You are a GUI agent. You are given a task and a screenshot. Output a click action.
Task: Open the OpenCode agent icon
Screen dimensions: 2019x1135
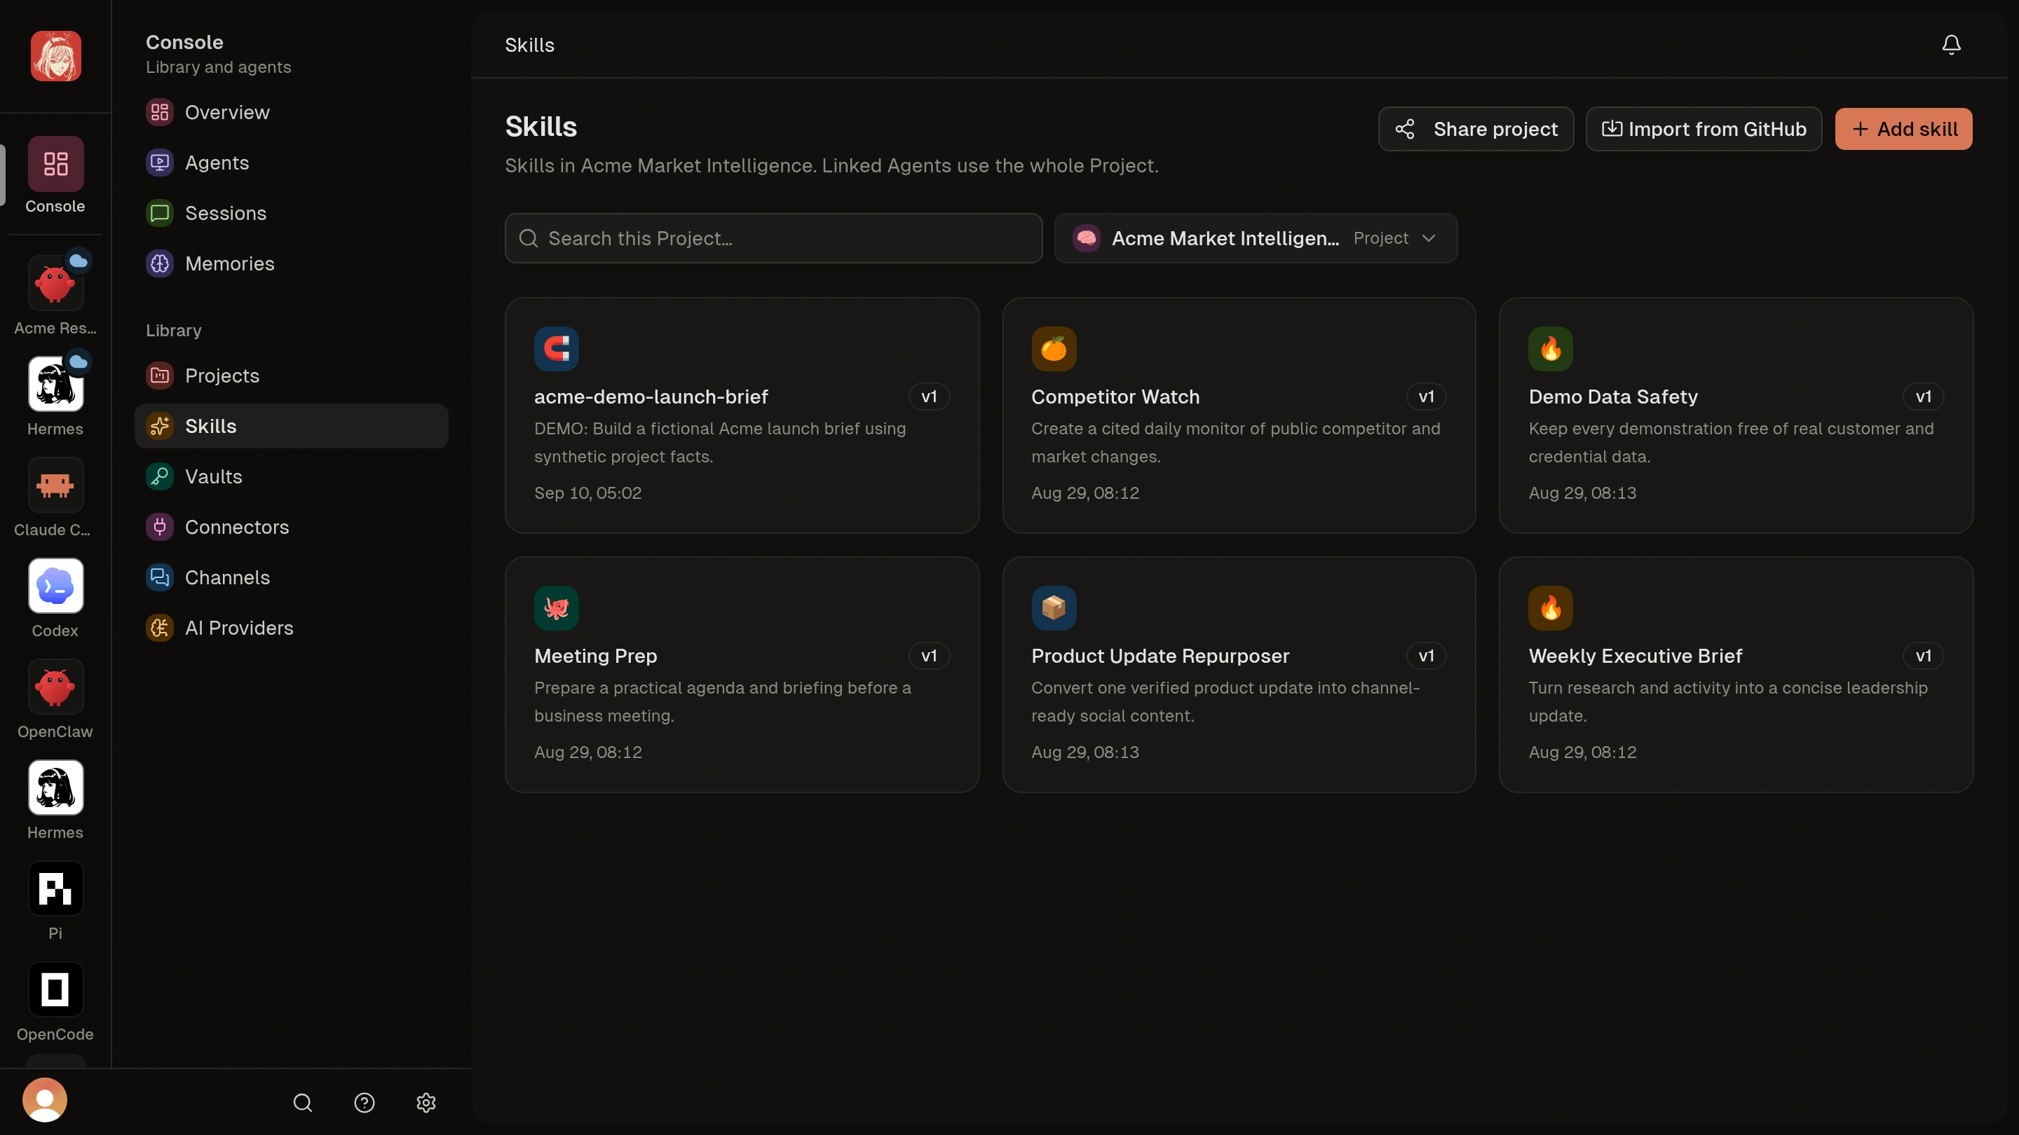(x=55, y=989)
